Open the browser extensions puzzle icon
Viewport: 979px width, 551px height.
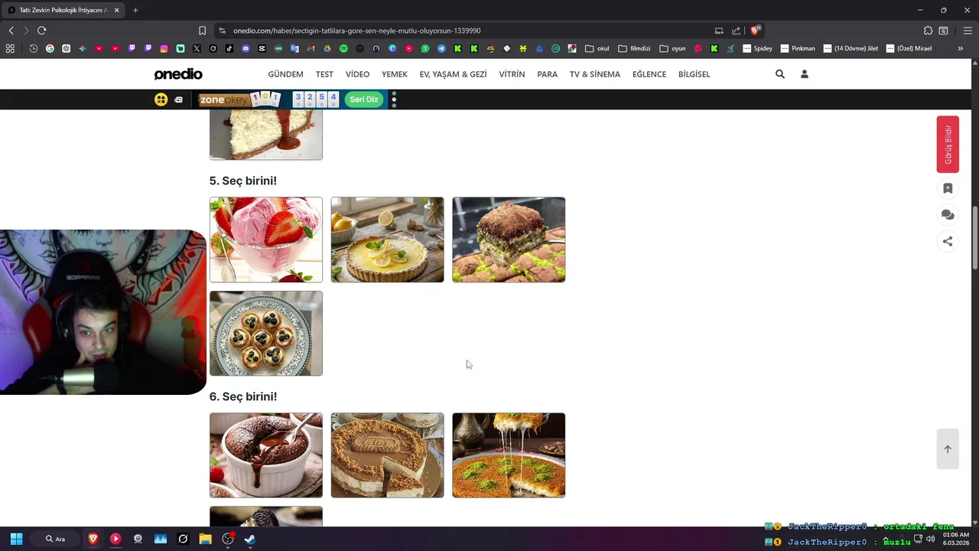(928, 31)
